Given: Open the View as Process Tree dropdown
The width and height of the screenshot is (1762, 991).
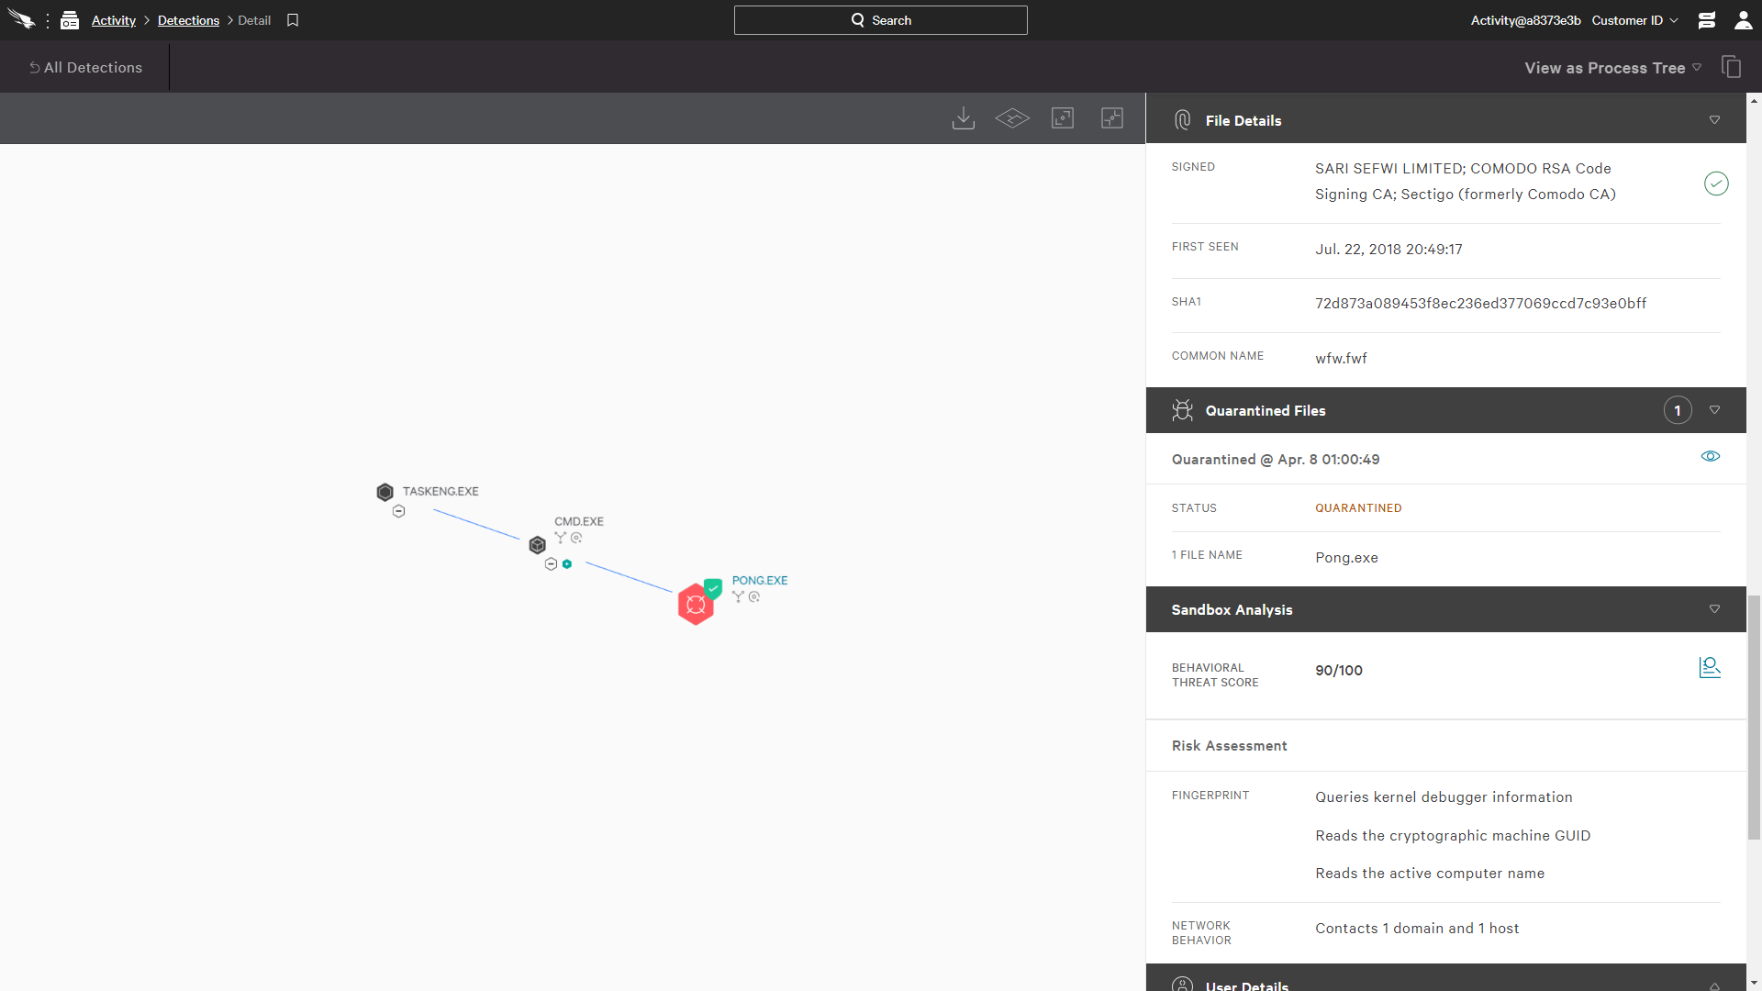Looking at the screenshot, I should pos(1613,68).
